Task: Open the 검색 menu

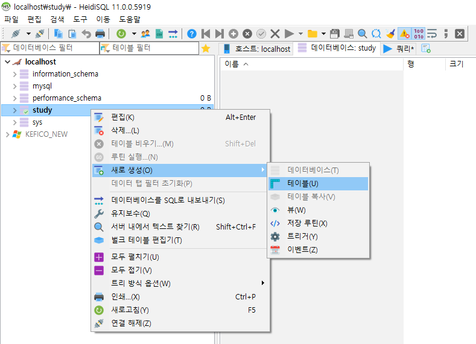Action: click(57, 19)
